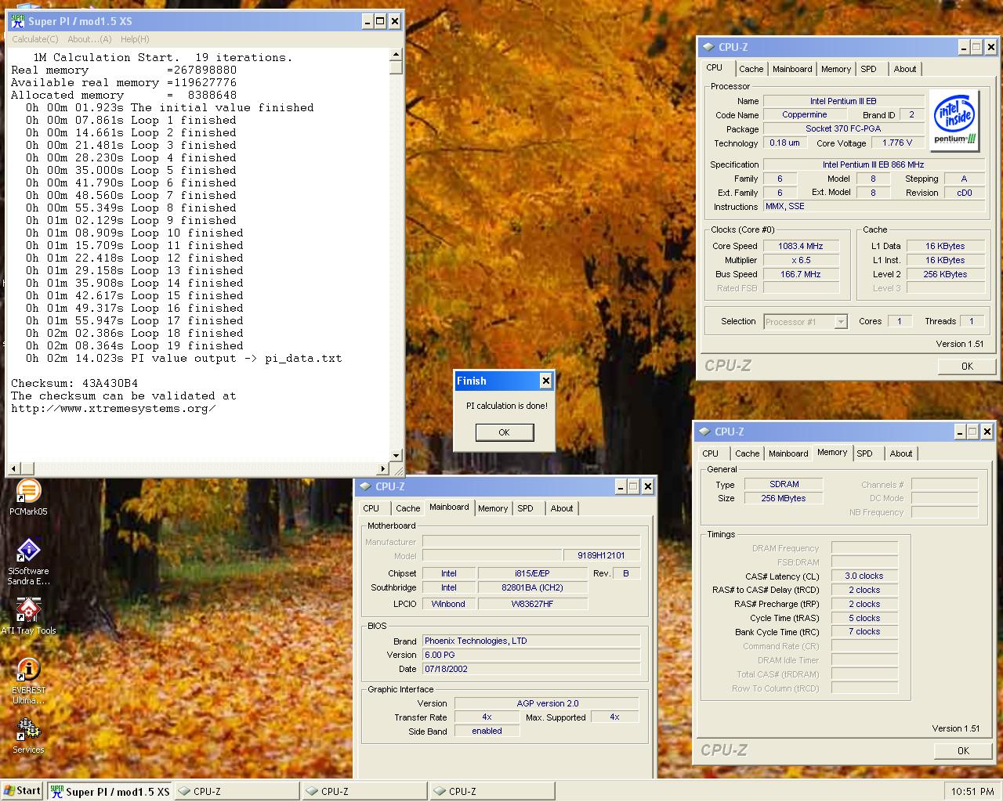Open the About...(A) menu in Super PI
This screenshot has width=1003, height=802.
pyautogui.click(x=89, y=39)
